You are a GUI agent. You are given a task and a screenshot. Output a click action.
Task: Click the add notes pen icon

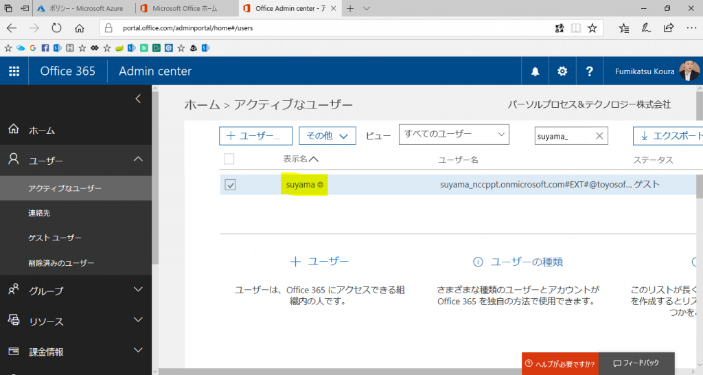click(646, 28)
